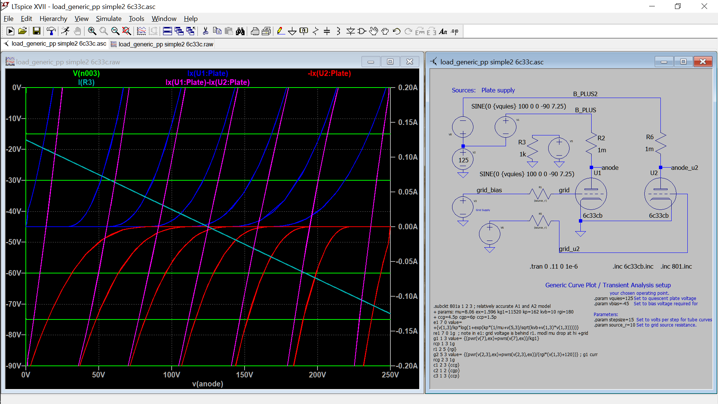Select the I(R3) trace label

(x=86, y=82)
